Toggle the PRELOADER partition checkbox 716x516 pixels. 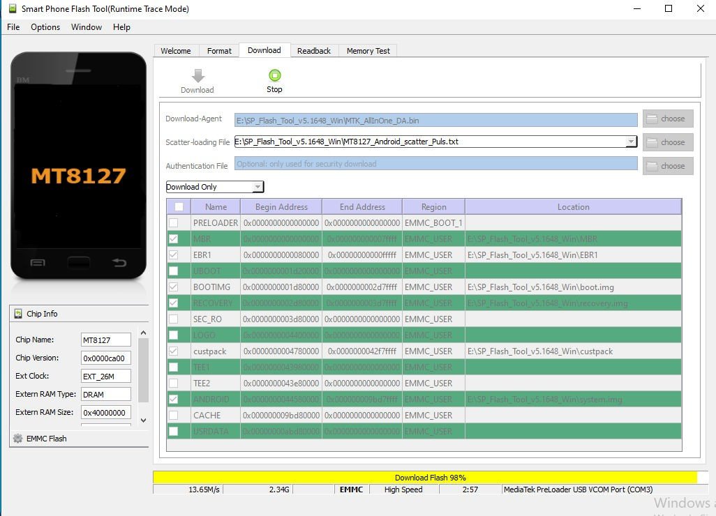[173, 223]
